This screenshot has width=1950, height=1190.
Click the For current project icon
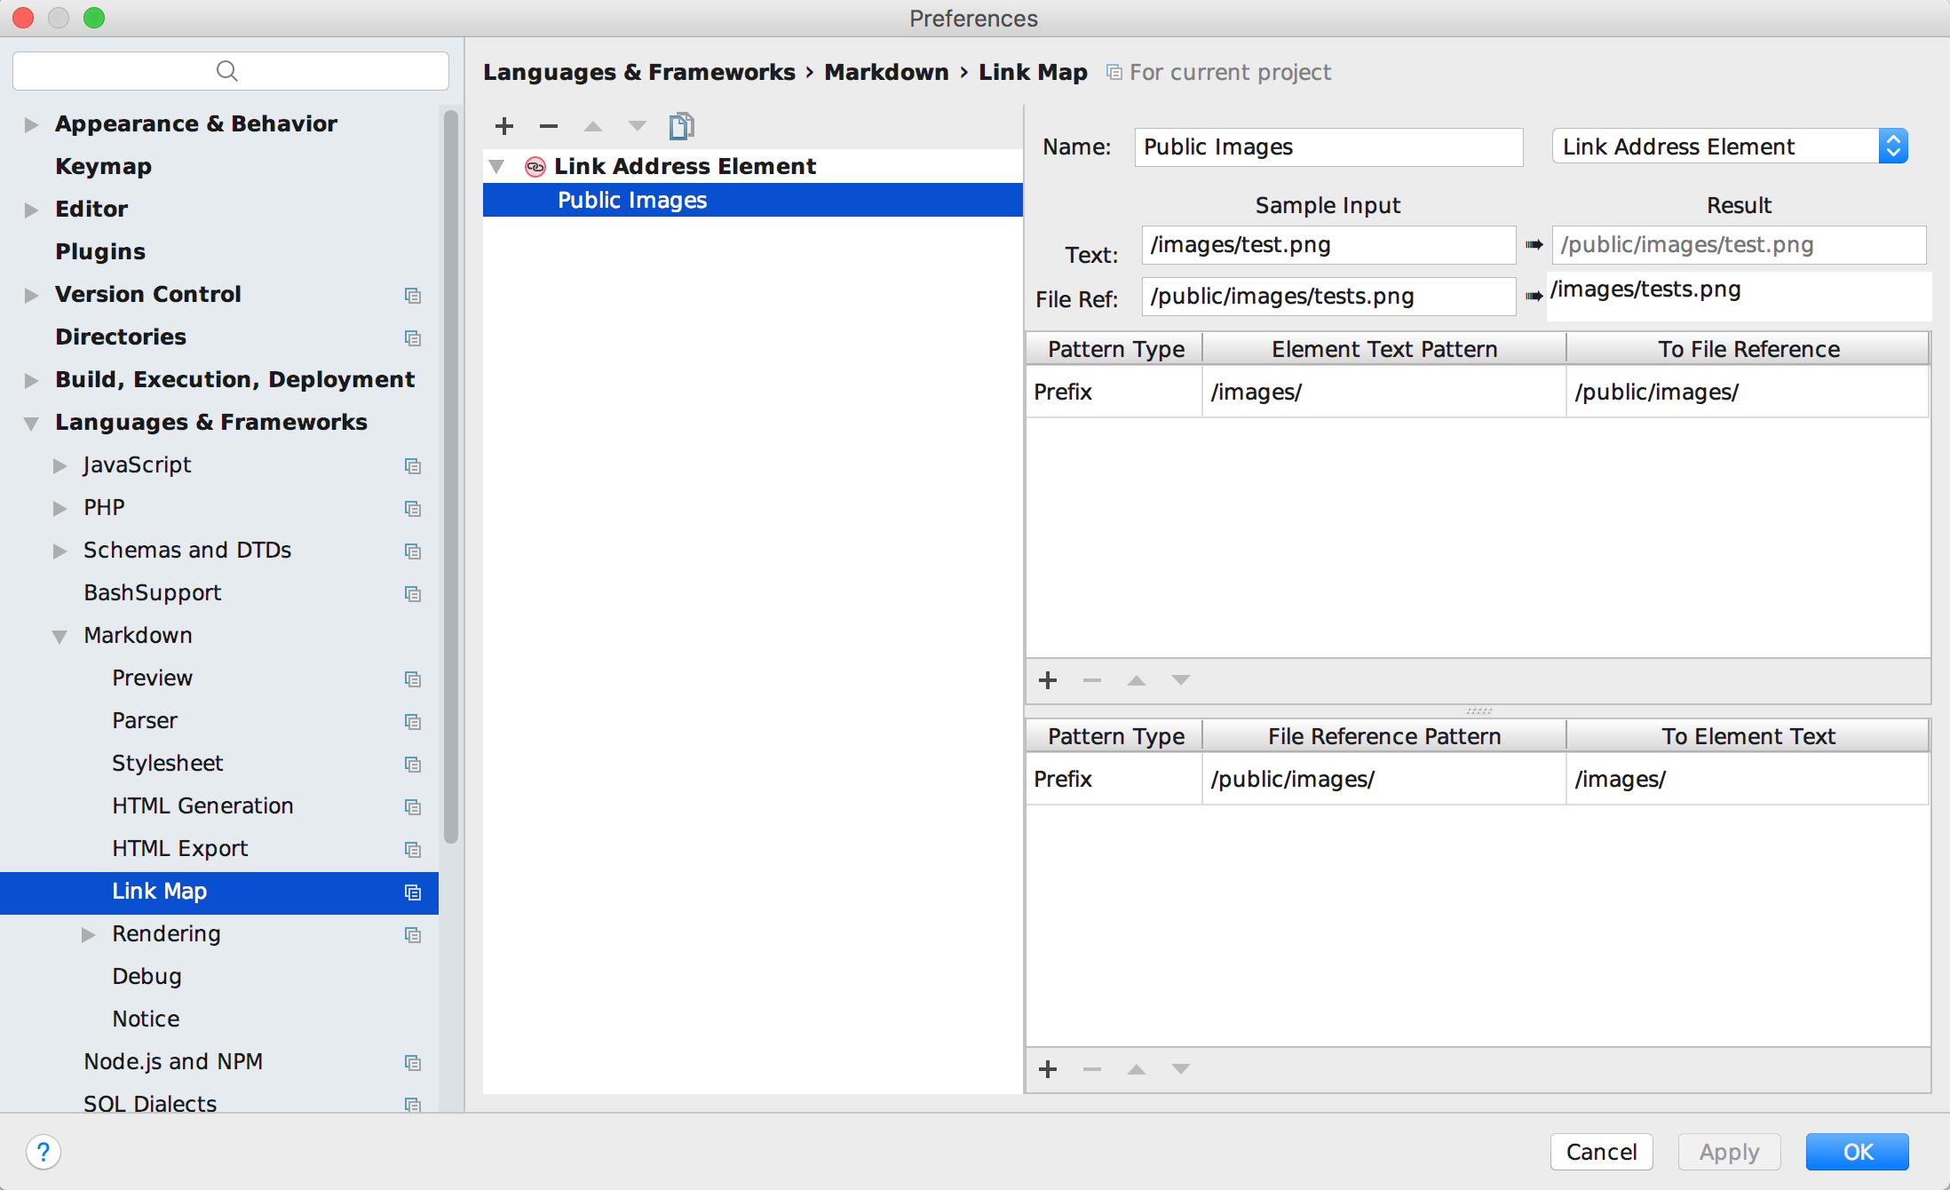point(1113,72)
